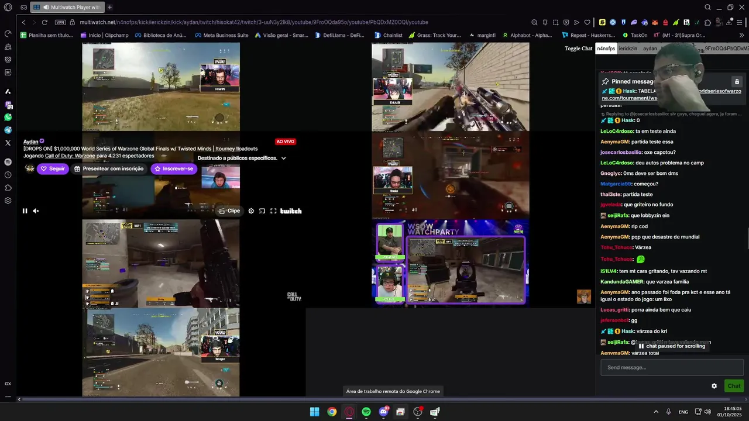Resume chat via paused for scrolling banner

tap(671, 346)
